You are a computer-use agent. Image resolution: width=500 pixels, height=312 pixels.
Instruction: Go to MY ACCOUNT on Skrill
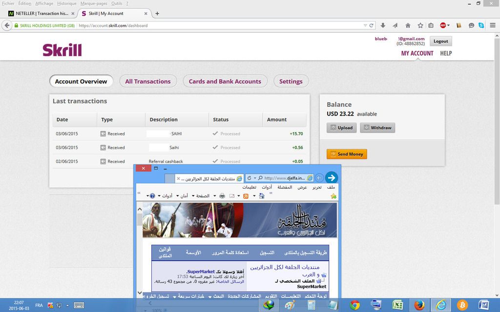417,53
